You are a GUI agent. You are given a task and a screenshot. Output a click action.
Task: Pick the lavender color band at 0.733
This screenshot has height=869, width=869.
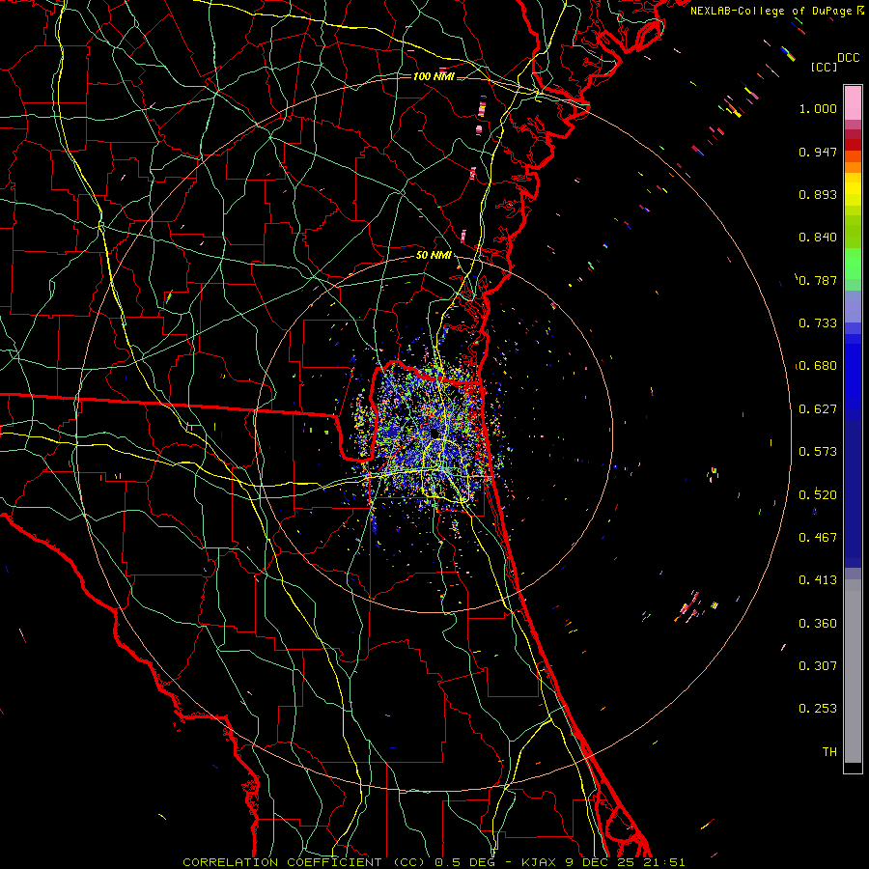point(853,308)
